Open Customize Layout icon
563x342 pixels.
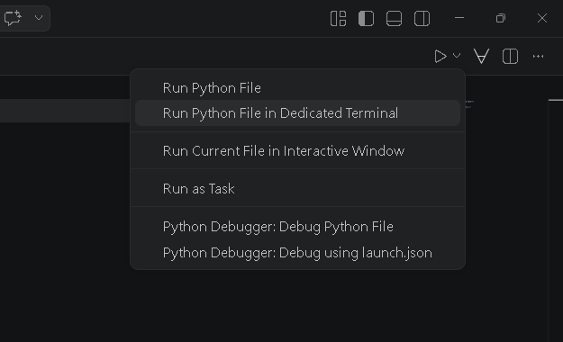(x=338, y=18)
